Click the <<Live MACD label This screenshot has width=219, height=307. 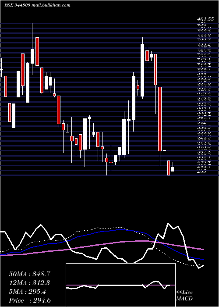(184, 296)
